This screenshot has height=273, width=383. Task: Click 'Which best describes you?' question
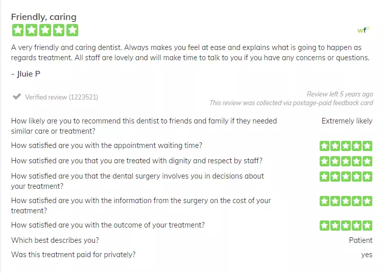pyautogui.click(x=55, y=240)
